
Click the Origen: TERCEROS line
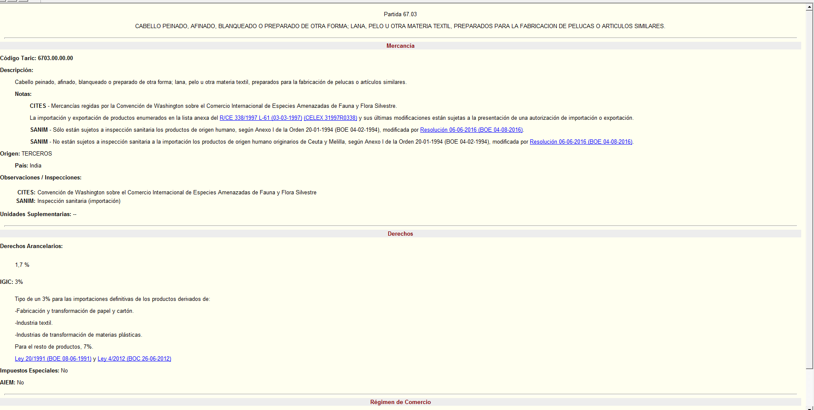(x=26, y=154)
